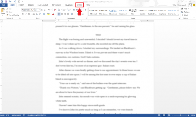
Task: Copy the selected text
Action: (x=9, y=12)
